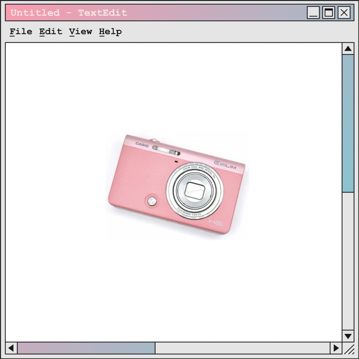Click the vertical scrollbar thumb
The width and height of the screenshot is (359, 359).
point(348,123)
